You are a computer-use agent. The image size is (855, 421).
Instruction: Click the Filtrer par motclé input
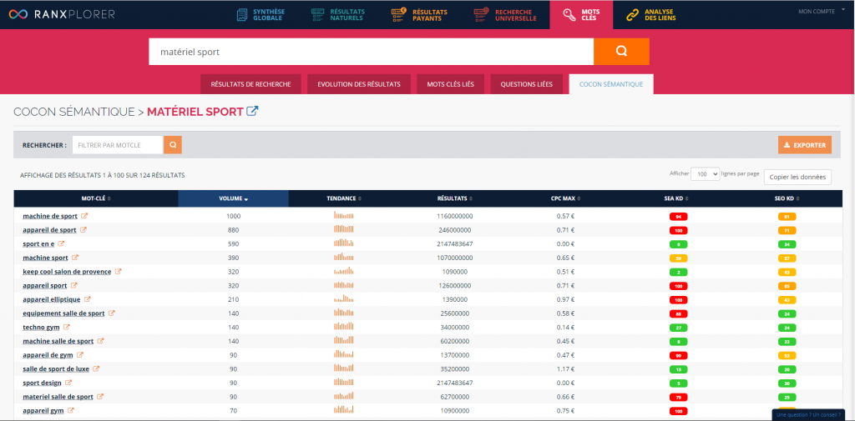118,145
